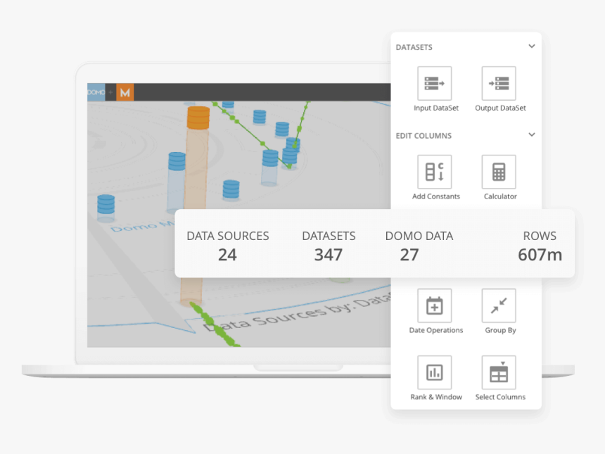This screenshot has width=605, height=454.
Task: Click the DATA SOURCES stat heading
Action: click(228, 236)
